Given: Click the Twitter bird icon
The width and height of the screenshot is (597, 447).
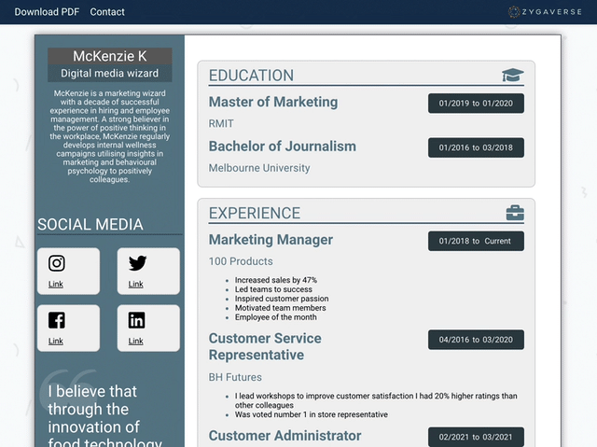Looking at the screenshot, I should point(137,264).
